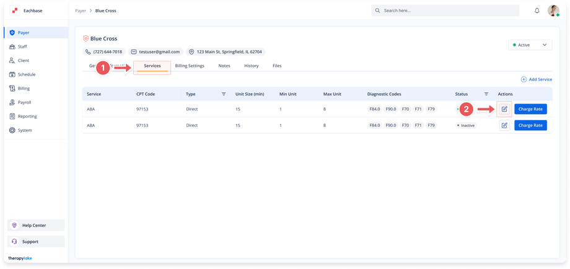Click the envelope icon in email chip
570x269 pixels.
(134, 52)
